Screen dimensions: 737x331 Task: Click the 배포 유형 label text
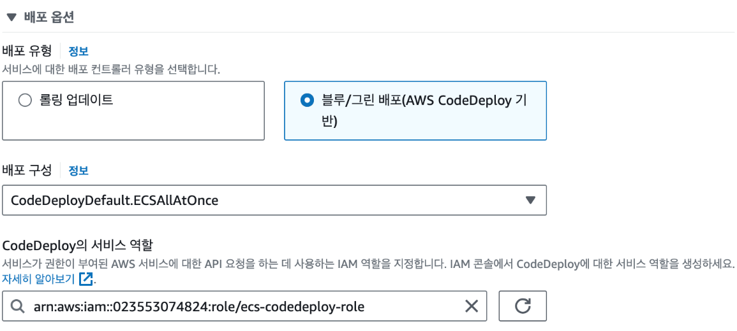pos(27,51)
